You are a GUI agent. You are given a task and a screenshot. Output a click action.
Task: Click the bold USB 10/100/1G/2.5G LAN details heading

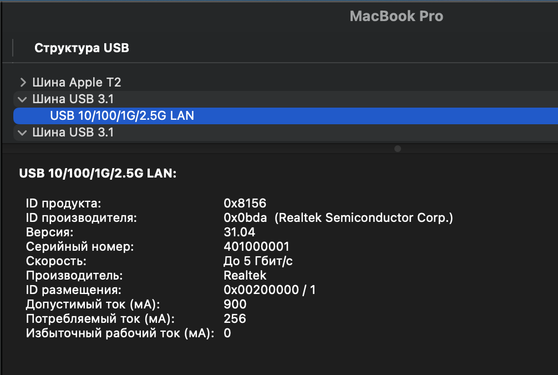pyautogui.click(x=98, y=174)
